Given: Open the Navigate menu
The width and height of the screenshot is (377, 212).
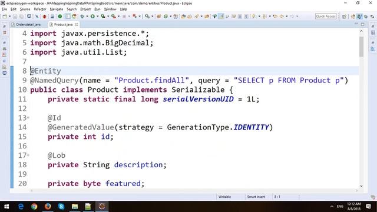Looking at the screenshot, I should (57, 9).
